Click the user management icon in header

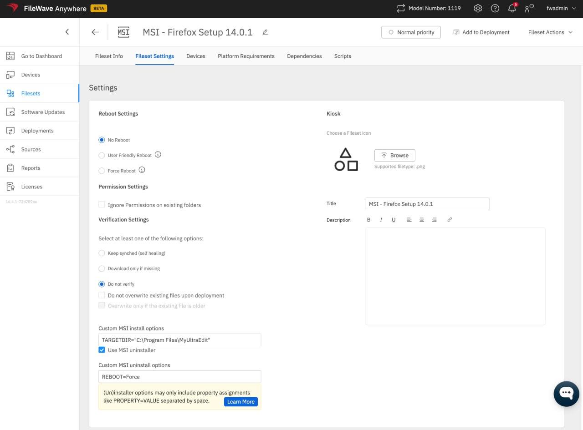[x=529, y=8]
